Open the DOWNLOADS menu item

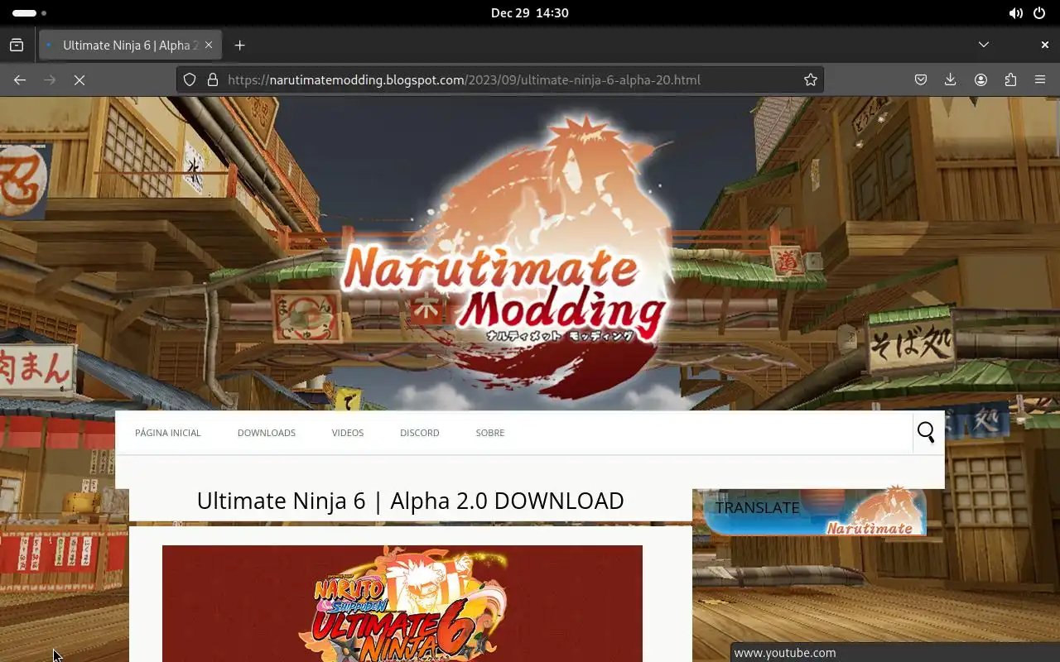[267, 433]
